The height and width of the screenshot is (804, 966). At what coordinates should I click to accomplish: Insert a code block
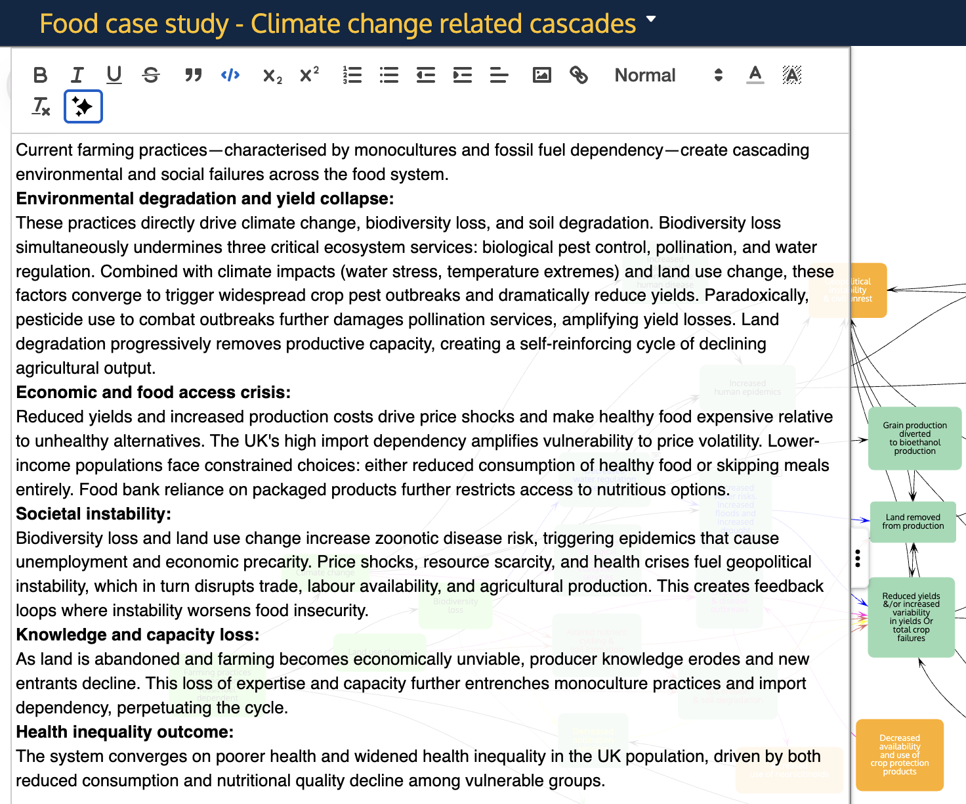click(x=230, y=76)
